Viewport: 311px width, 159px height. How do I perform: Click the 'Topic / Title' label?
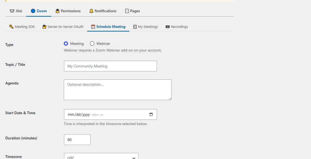(x=15, y=65)
